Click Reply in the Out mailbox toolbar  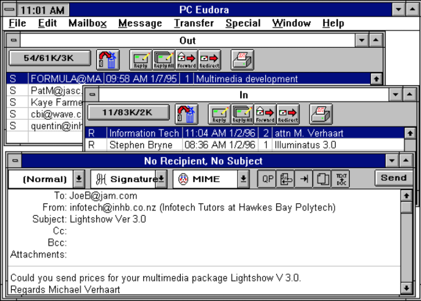tap(141, 60)
